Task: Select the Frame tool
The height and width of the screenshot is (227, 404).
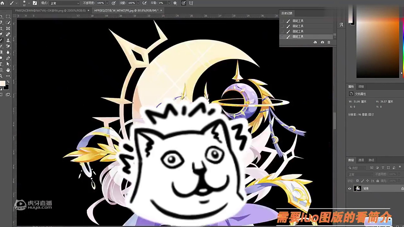Action: tap(8, 28)
